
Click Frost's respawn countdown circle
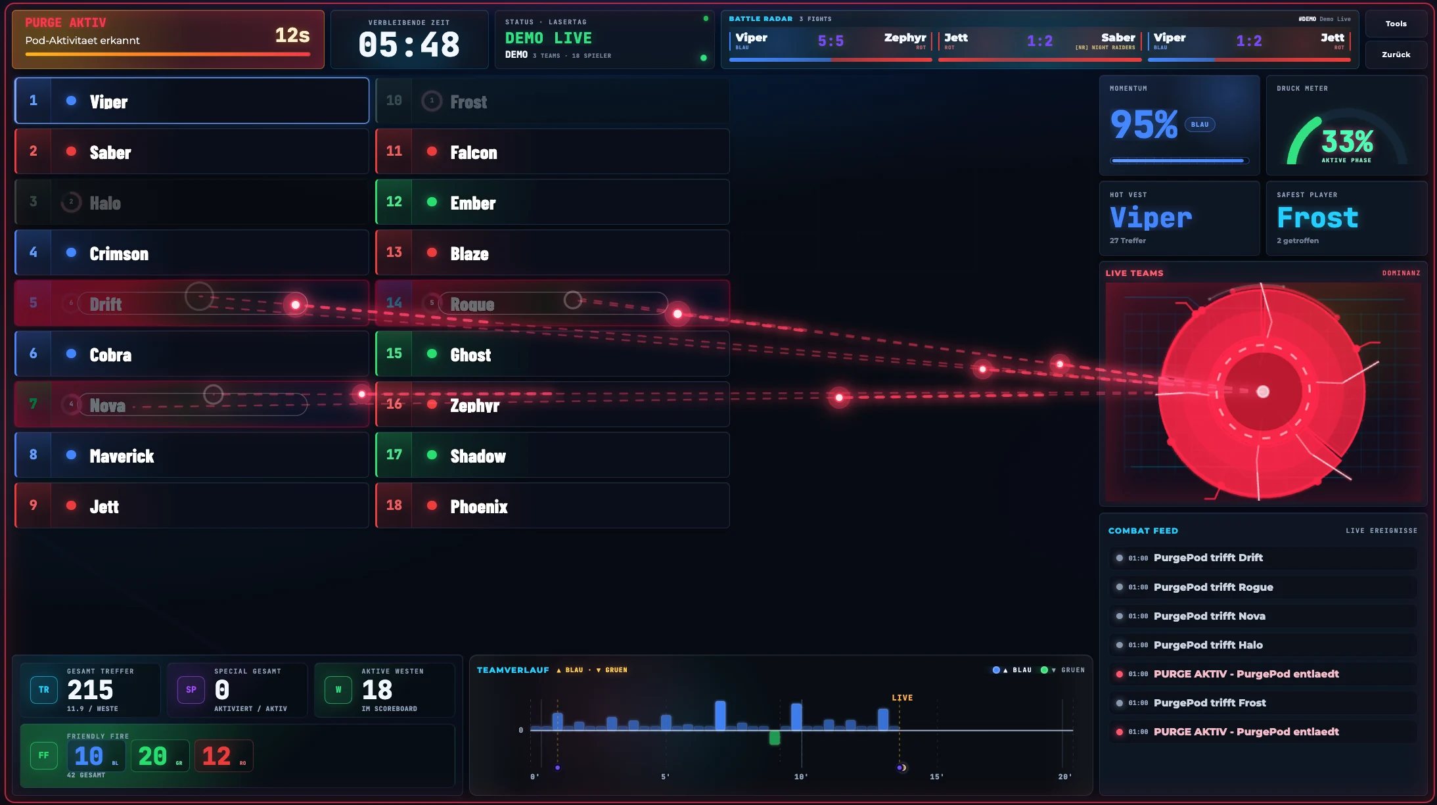coord(432,101)
